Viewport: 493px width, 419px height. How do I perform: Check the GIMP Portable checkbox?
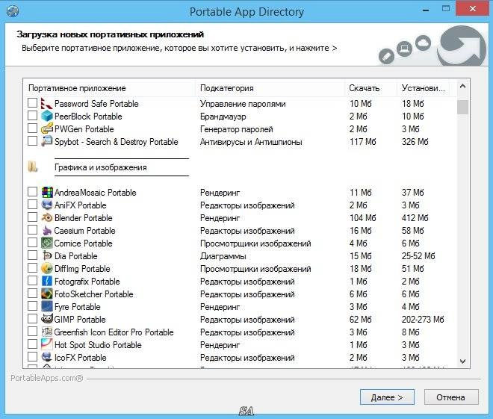coord(32,319)
